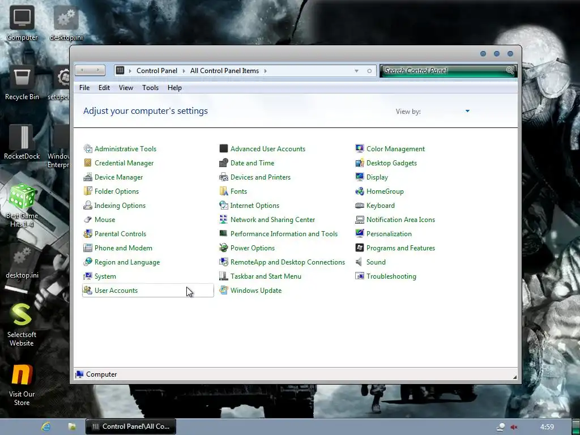Viewport: 580px width, 435px height.
Task: Open the Parental Controls icon
Action: tap(88, 234)
